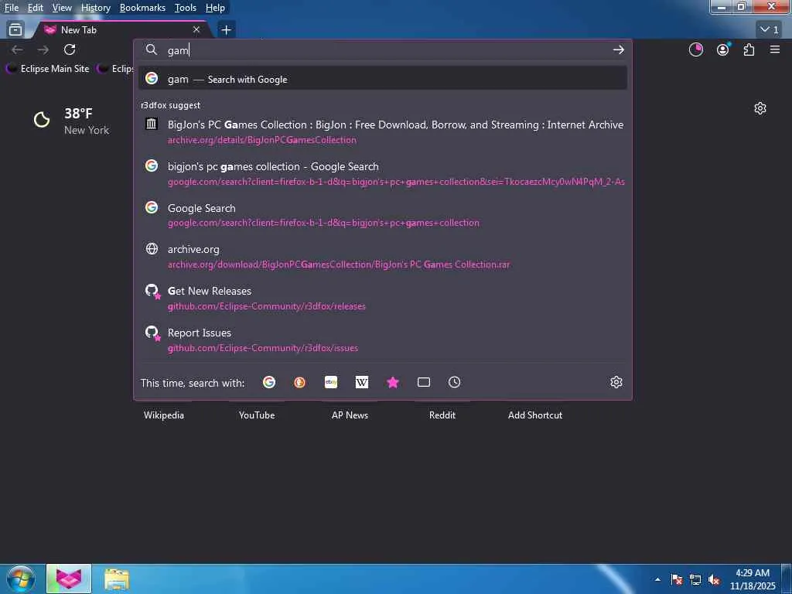792x594 pixels.
Task: Search this time with Google icon
Action: point(269,382)
